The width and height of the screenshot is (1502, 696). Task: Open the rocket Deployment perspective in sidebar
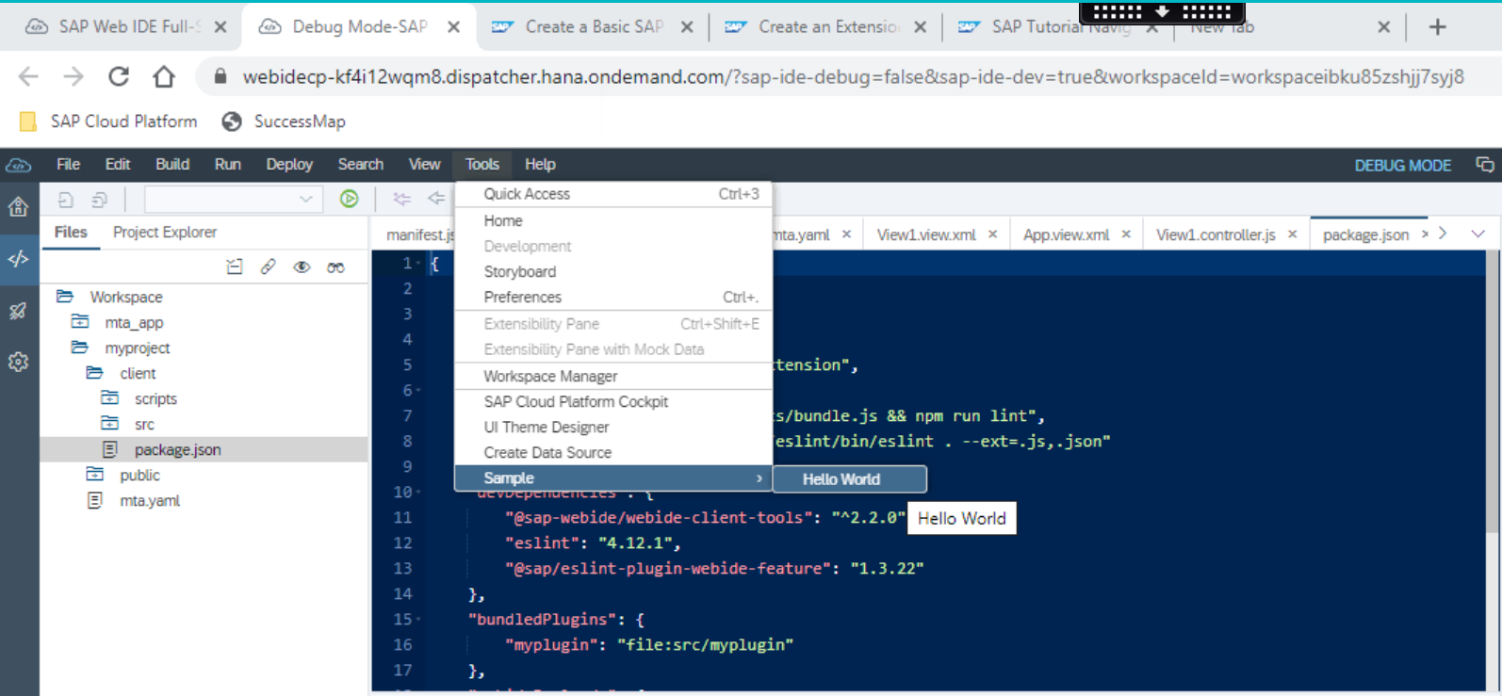(x=18, y=311)
